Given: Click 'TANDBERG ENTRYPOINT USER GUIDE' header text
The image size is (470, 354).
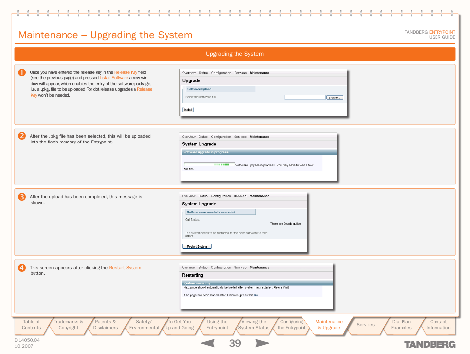Looking at the screenshot, I should [430, 35].
